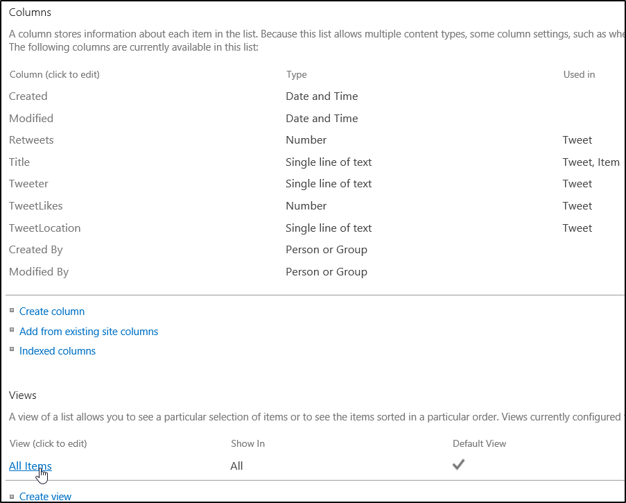This screenshot has width=626, height=503.
Task: Open the All Items view
Action: 31,466
